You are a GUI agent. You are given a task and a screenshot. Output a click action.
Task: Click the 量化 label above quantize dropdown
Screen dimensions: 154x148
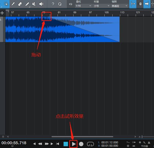[x=79, y=2]
